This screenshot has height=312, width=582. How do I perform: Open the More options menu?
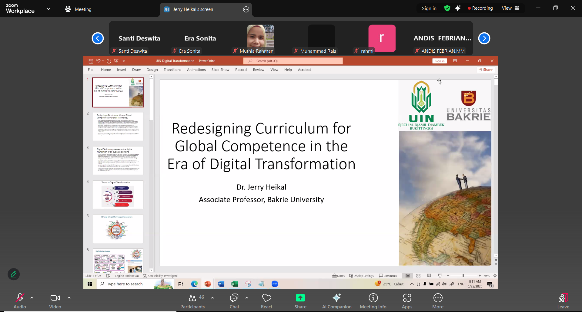click(x=438, y=301)
